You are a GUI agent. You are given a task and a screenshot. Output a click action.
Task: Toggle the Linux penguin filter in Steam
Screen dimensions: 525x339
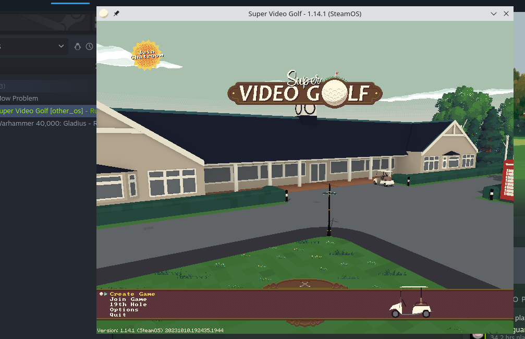pyautogui.click(x=77, y=46)
